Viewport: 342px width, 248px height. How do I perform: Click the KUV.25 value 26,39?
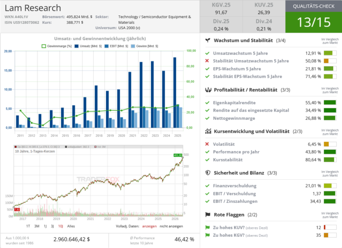(264, 13)
